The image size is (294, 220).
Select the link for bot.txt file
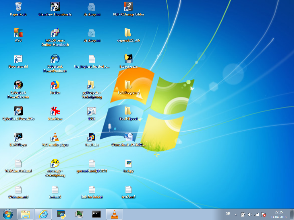coord(92,192)
